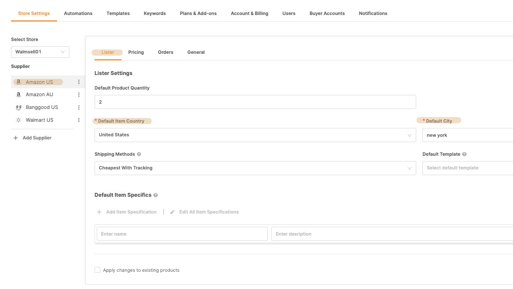Click the Supplier section label
This screenshot has height=289, width=513.
20,66
